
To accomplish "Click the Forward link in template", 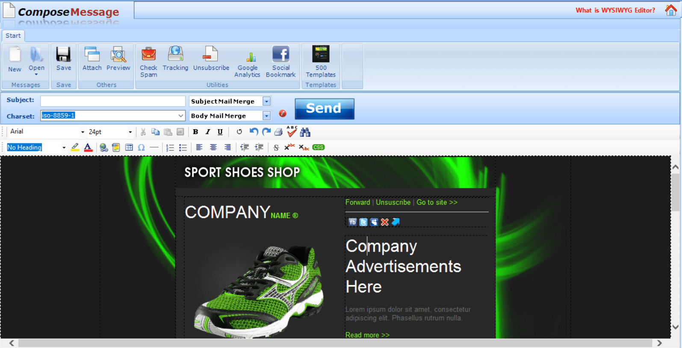I will tap(357, 202).
